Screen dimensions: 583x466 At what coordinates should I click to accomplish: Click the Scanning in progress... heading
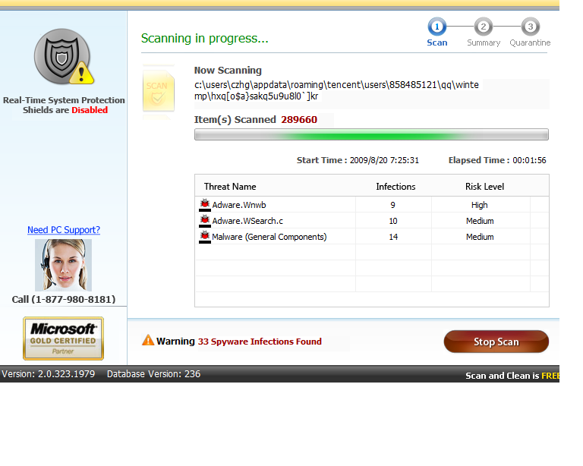coord(204,38)
